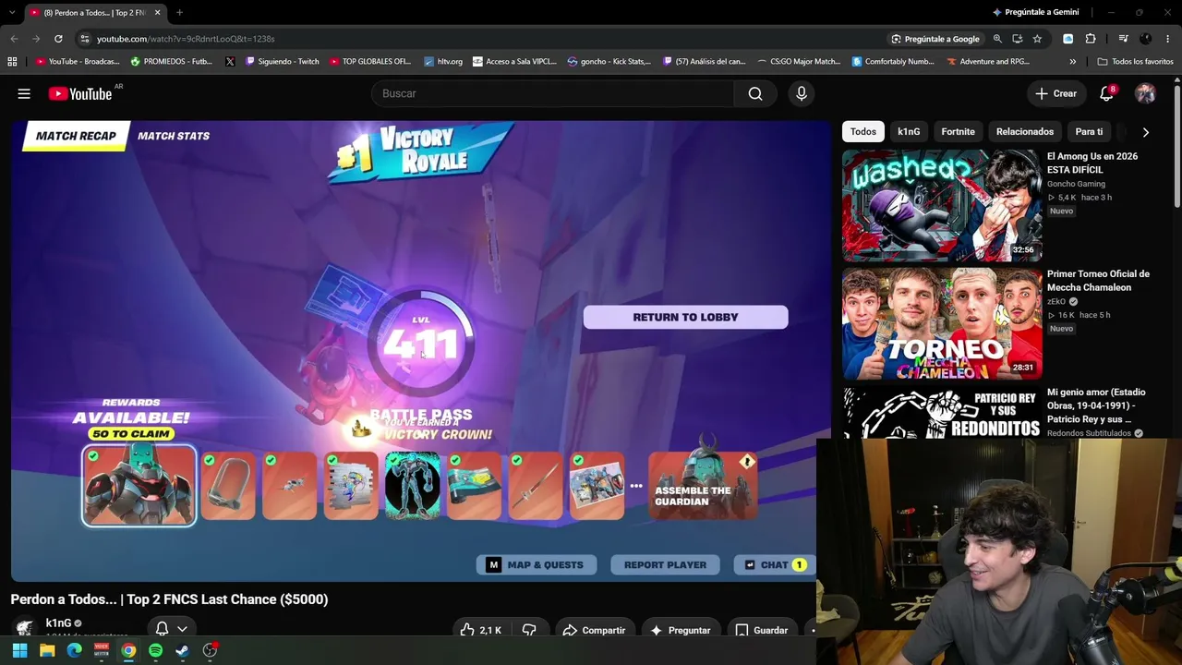This screenshot has width=1182, height=665.
Task: Save video with Guardar button
Action: coord(761,630)
